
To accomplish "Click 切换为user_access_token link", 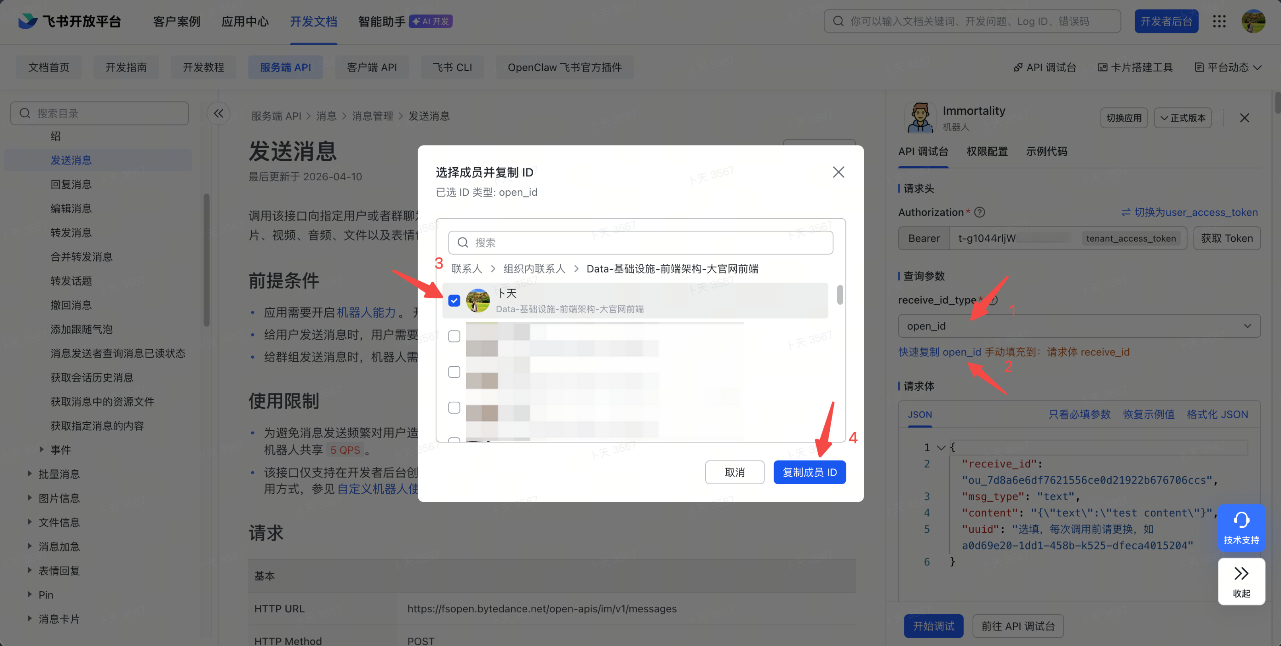I will pos(1190,212).
